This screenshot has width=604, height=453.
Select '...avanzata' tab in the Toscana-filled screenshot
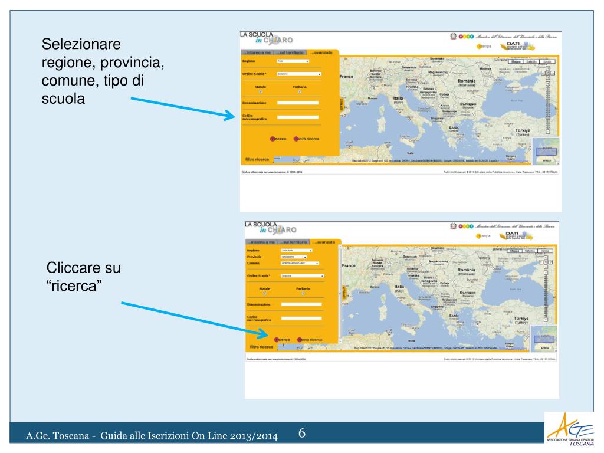tap(325, 242)
